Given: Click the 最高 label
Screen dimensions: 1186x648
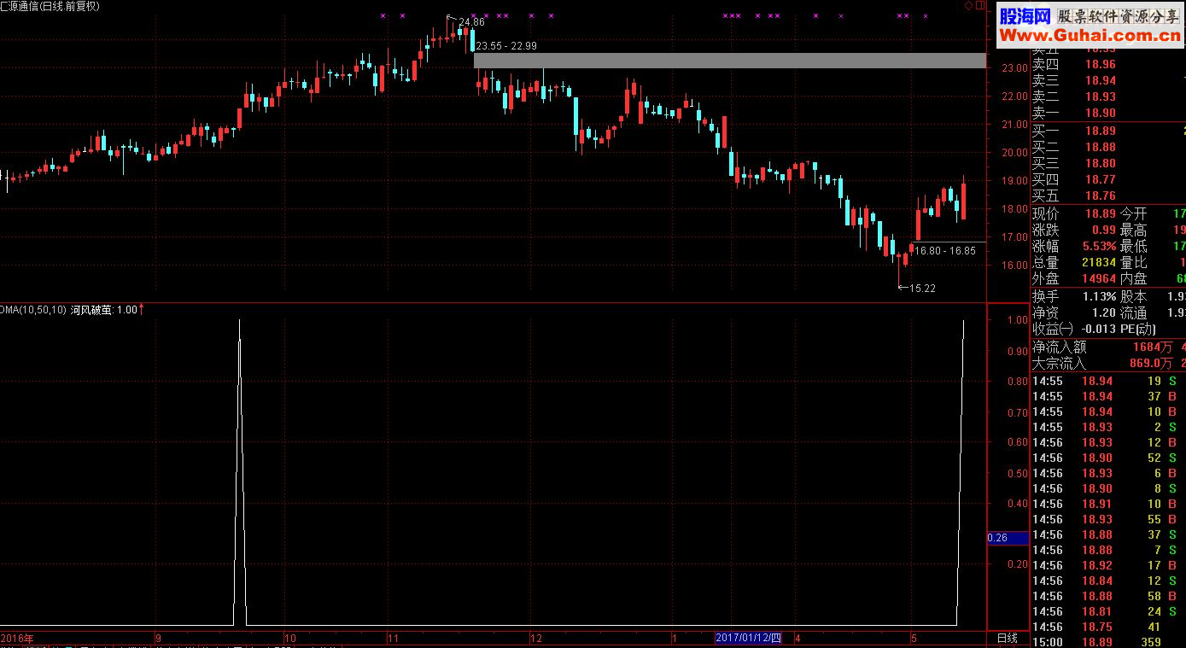Looking at the screenshot, I should click(x=1134, y=230).
